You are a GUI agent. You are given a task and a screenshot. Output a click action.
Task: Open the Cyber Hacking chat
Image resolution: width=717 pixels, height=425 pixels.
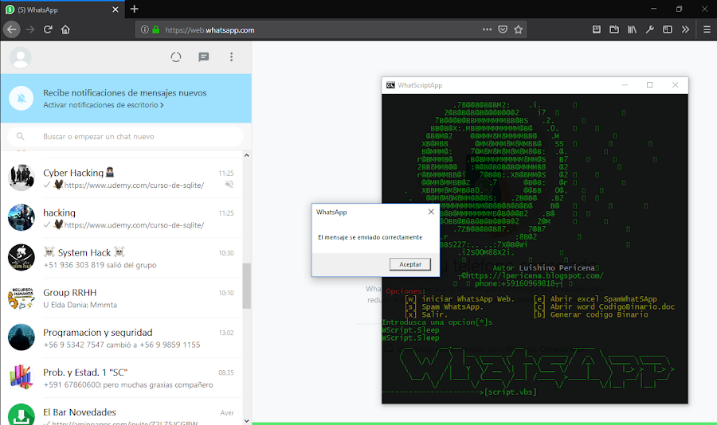[x=121, y=178]
